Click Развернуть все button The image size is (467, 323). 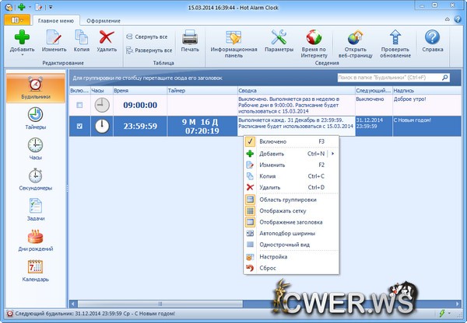click(151, 49)
